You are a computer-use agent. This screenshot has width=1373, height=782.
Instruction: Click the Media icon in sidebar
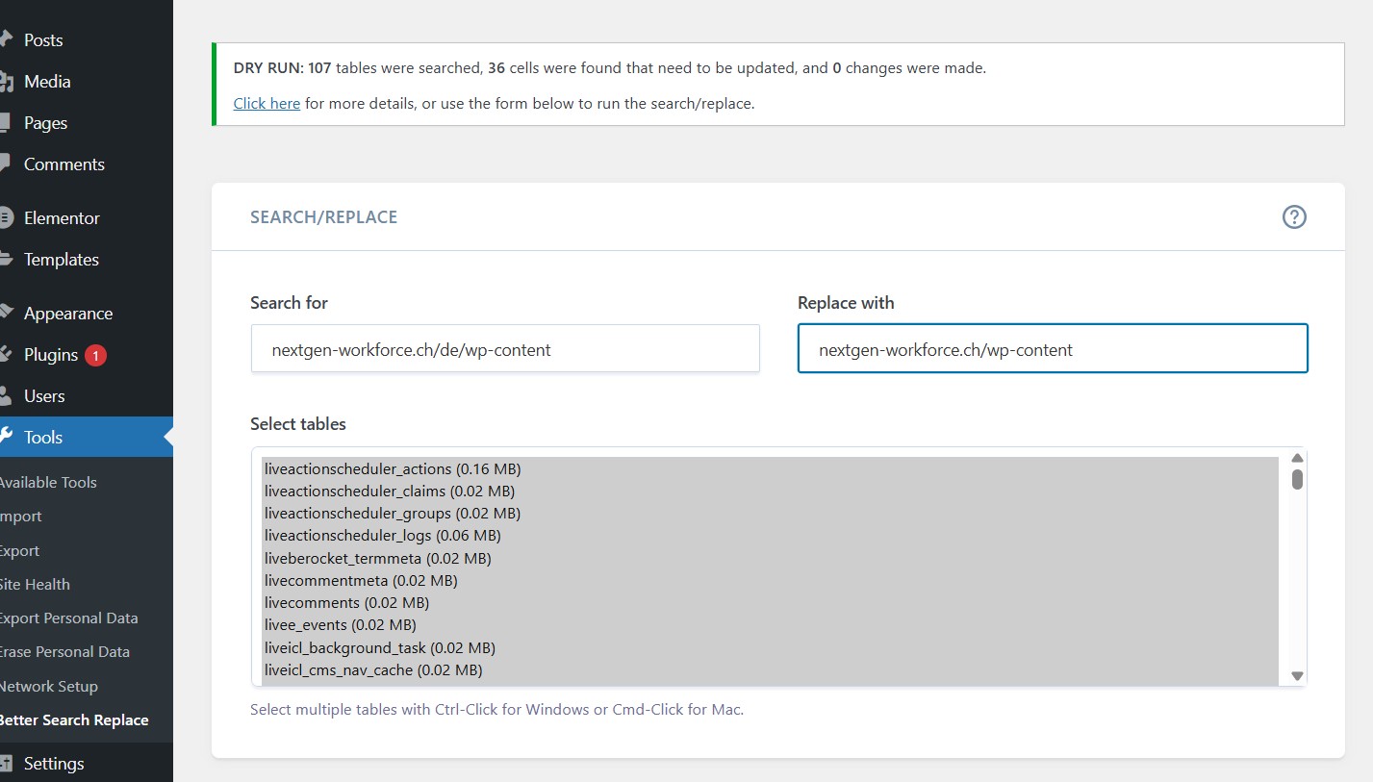tap(5, 82)
